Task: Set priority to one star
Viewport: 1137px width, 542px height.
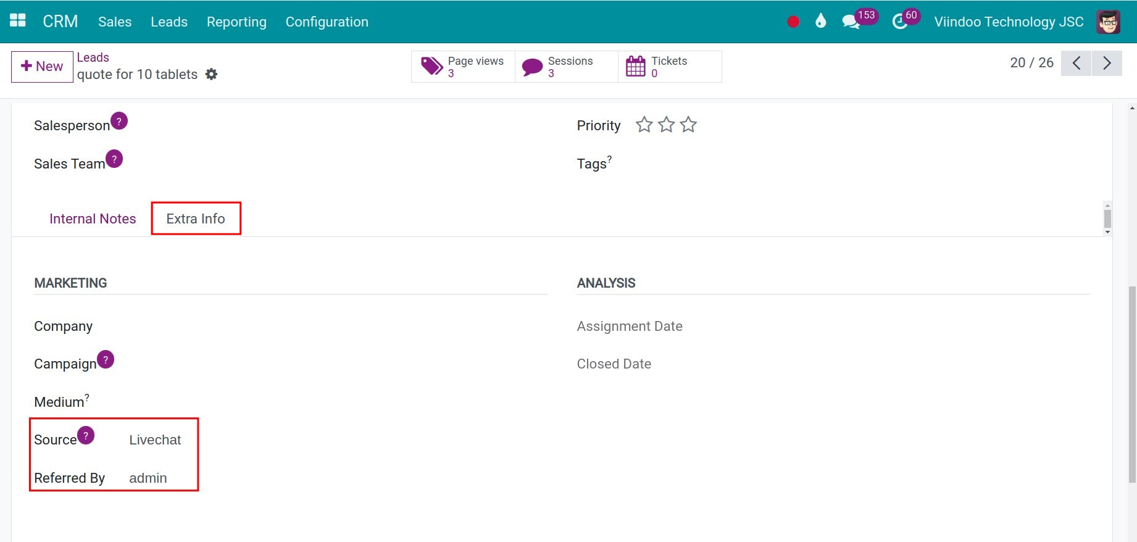Action: click(644, 125)
